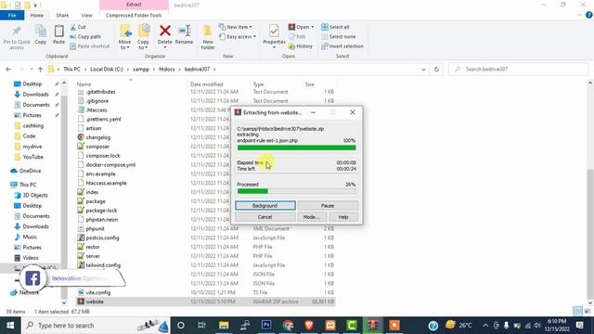
Task: Open the Windows Start menu
Action: 10,326
